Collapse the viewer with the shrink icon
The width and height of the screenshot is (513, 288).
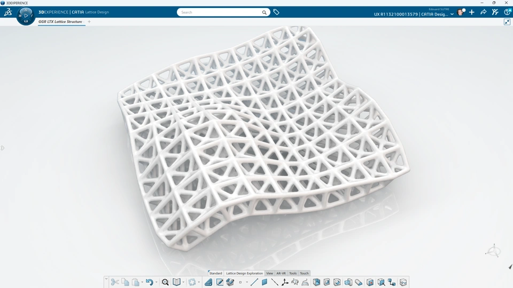(x=507, y=22)
